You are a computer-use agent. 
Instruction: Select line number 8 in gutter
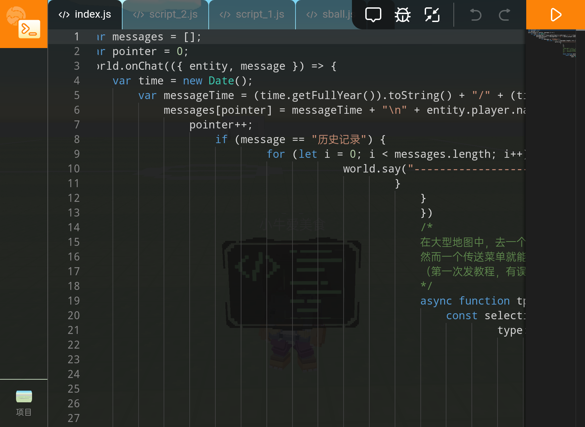click(77, 139)
